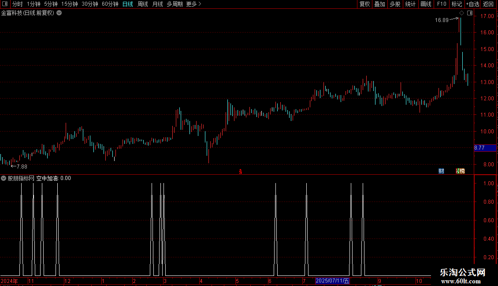Click the 16.89 high price annotation
Image resolution: width=498 pixels, height=286 pixels.
coord(442,20)
